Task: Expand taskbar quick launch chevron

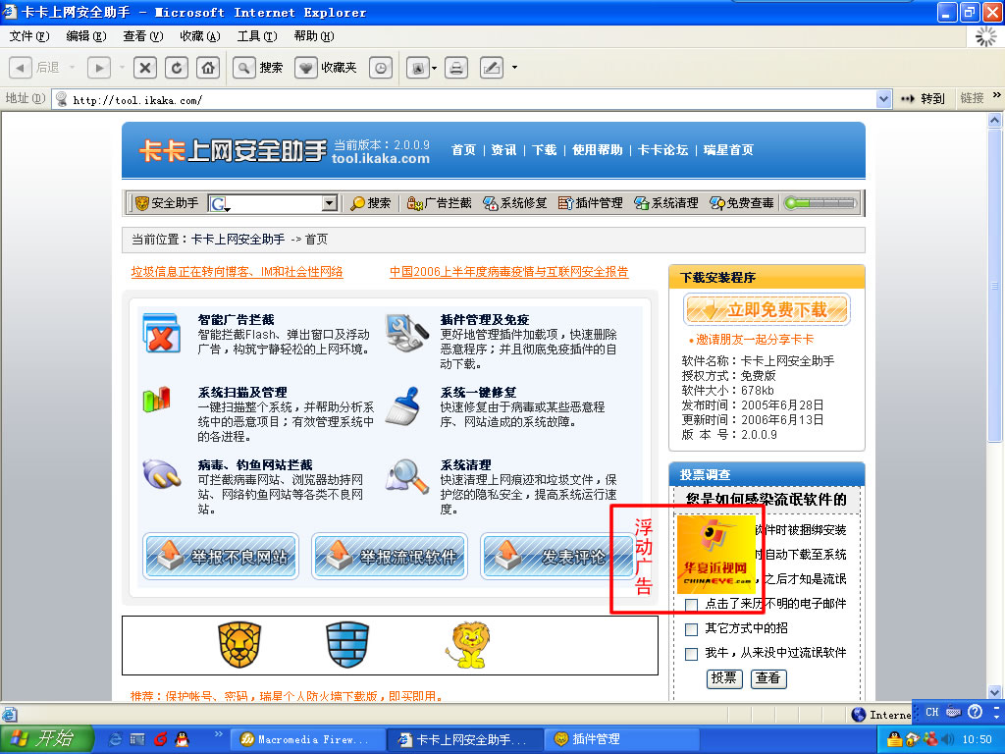Action: (218, 733)
